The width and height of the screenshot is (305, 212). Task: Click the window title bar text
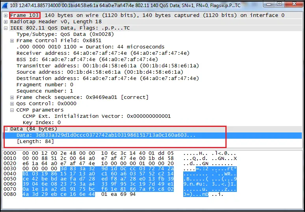tap(125, 6)
